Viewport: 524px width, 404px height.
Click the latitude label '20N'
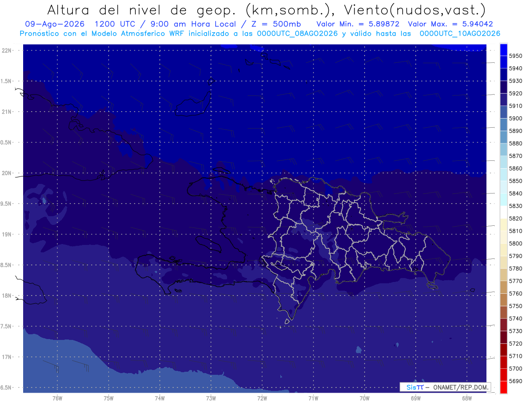click(7, 173)
